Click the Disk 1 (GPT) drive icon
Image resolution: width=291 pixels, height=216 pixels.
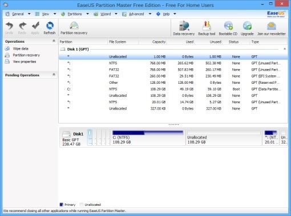[63, 49]
